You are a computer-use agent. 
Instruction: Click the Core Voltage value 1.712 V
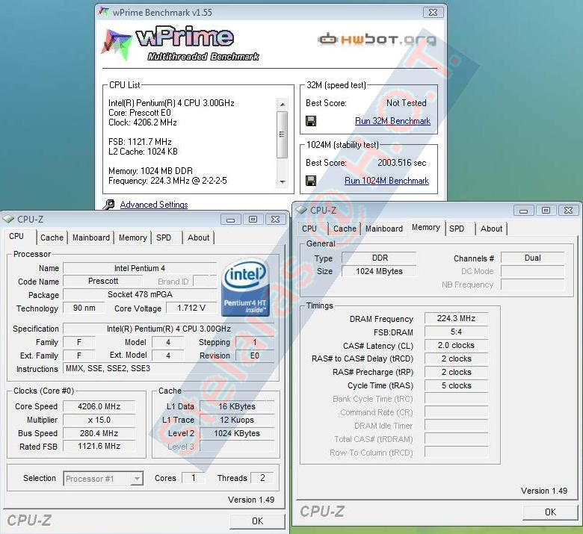(191, 308)
